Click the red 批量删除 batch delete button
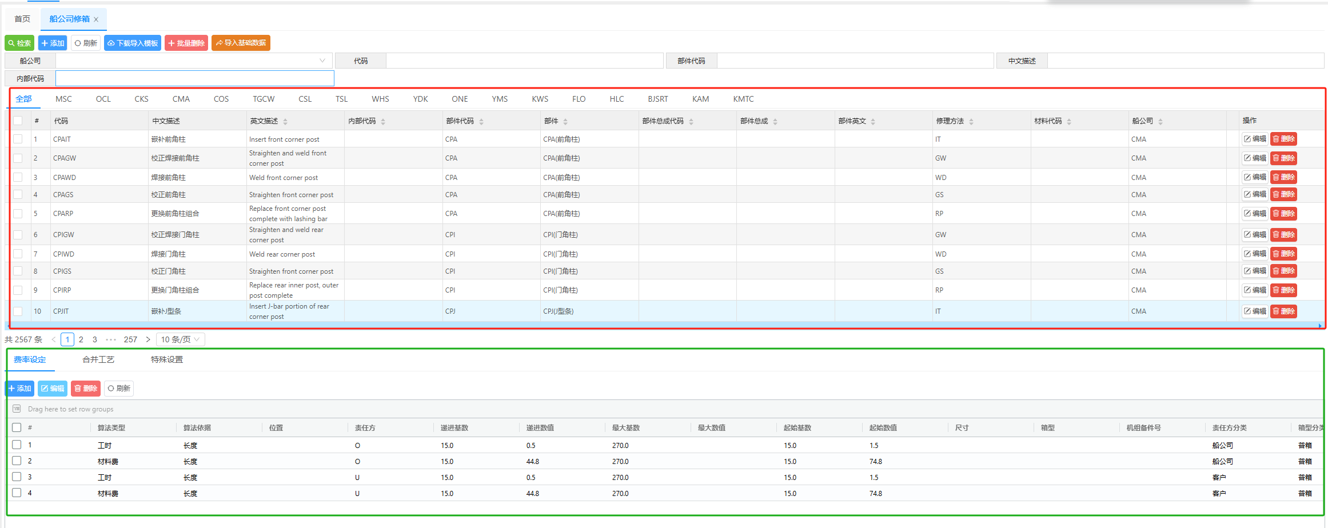The width and height of the screenshot is (1328, 528). coord(186,43)
